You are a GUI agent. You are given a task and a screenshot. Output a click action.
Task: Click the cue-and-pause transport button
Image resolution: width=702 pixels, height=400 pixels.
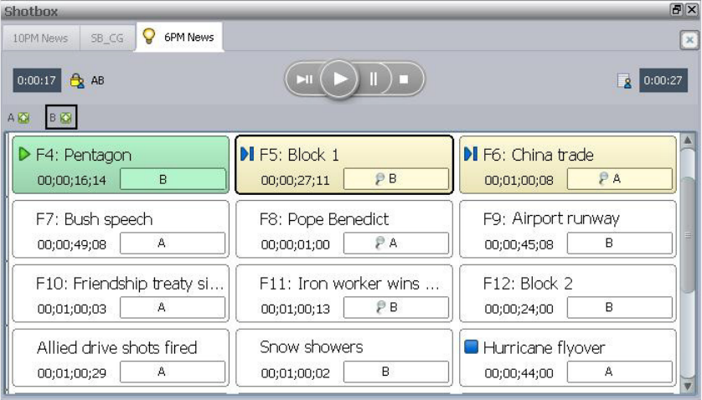pos(304,79)
